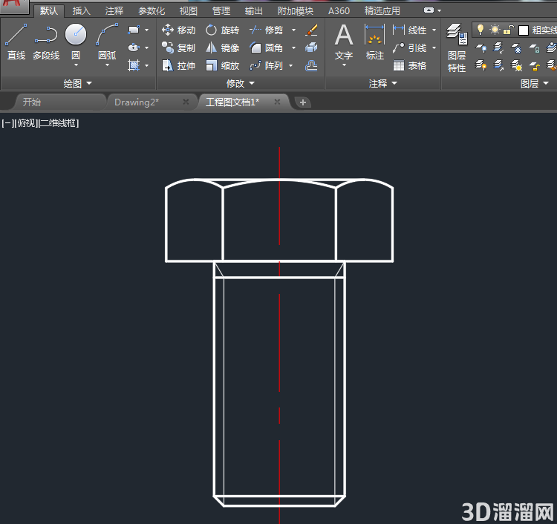The height and width of the screenshot is (524, 557).
Task: Switch to the Output (输出) ribbon tab
Action: coord(254,11)
